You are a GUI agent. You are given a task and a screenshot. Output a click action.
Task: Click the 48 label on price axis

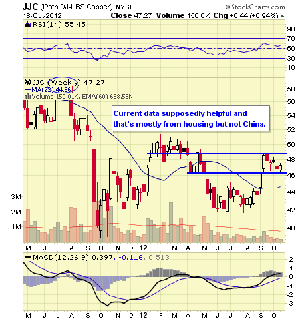(291, 159)
